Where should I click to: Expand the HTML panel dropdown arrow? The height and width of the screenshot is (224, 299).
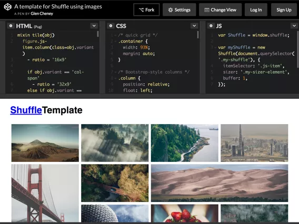click(x=94, y=26)
